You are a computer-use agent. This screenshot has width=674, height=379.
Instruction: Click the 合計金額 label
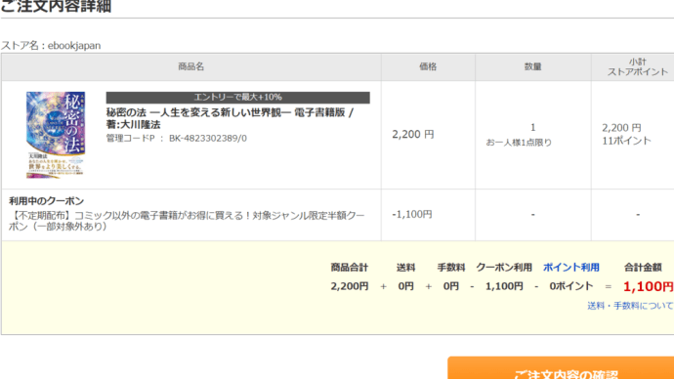tap(643, 268)
